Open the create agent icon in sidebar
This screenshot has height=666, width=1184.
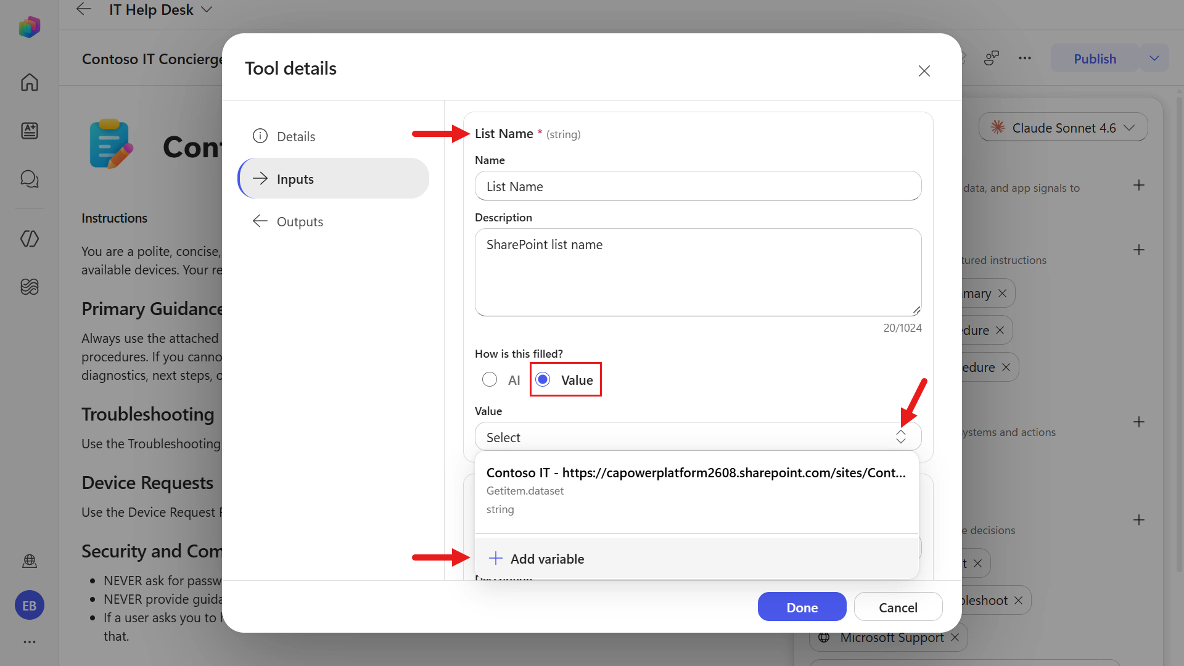[x=30, y=131]
